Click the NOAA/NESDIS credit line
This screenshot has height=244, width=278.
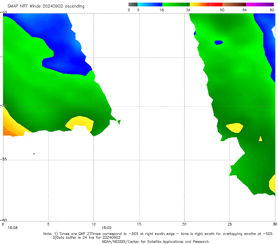point(155,241)
